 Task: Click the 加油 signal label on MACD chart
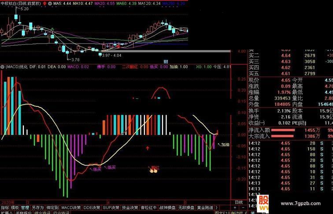[x=225, y=145]
